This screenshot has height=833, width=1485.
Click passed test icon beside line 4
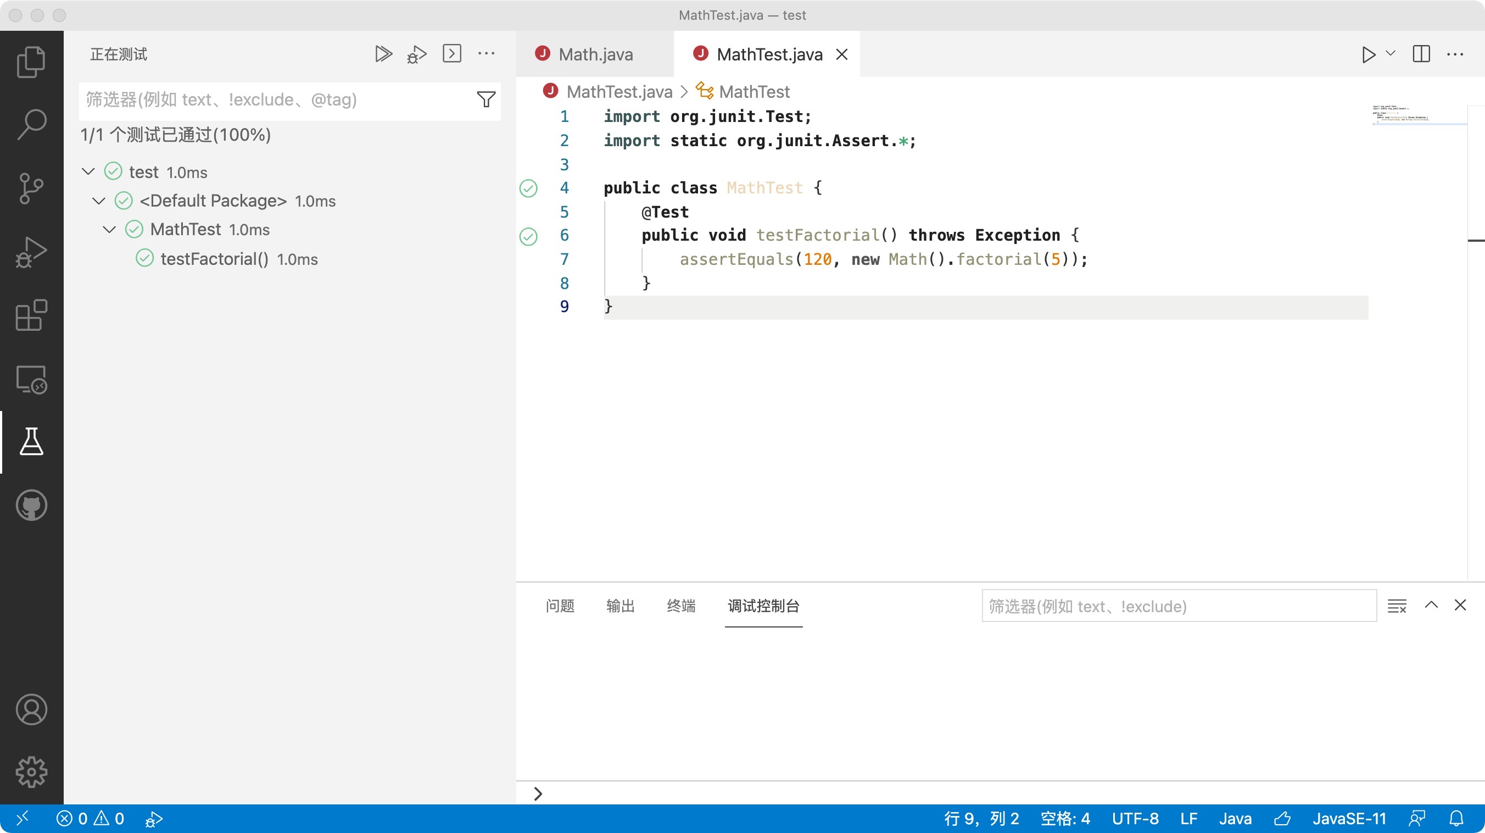click(x=528, y=188)
